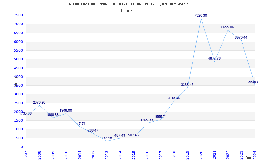Select the 6655.06 data label

(x=227, y=27)
